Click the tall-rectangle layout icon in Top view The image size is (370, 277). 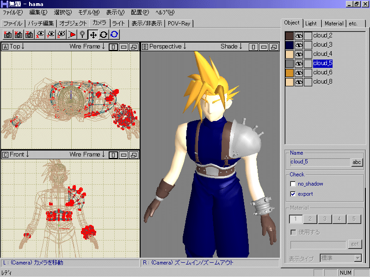click(x=113, y=47)
